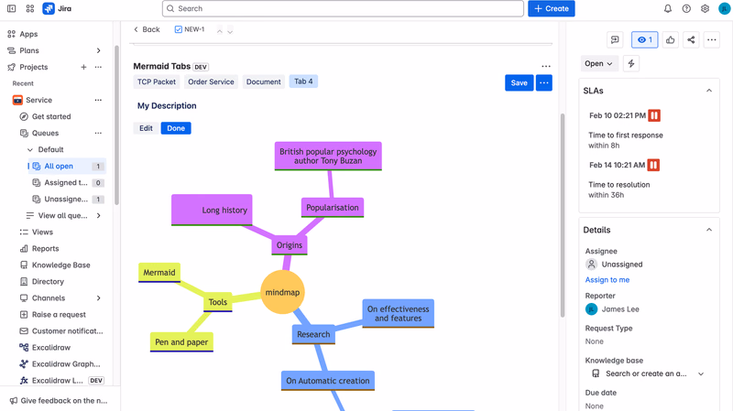Expand Channels section
733x411 pixels.
click(x=98, y=298)
